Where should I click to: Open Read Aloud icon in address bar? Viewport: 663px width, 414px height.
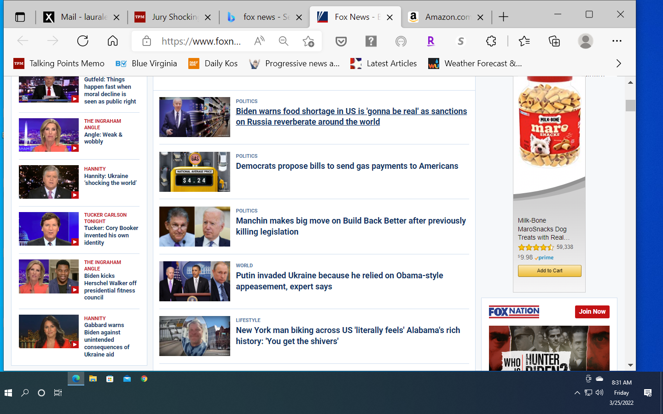(x=259, y=41)
